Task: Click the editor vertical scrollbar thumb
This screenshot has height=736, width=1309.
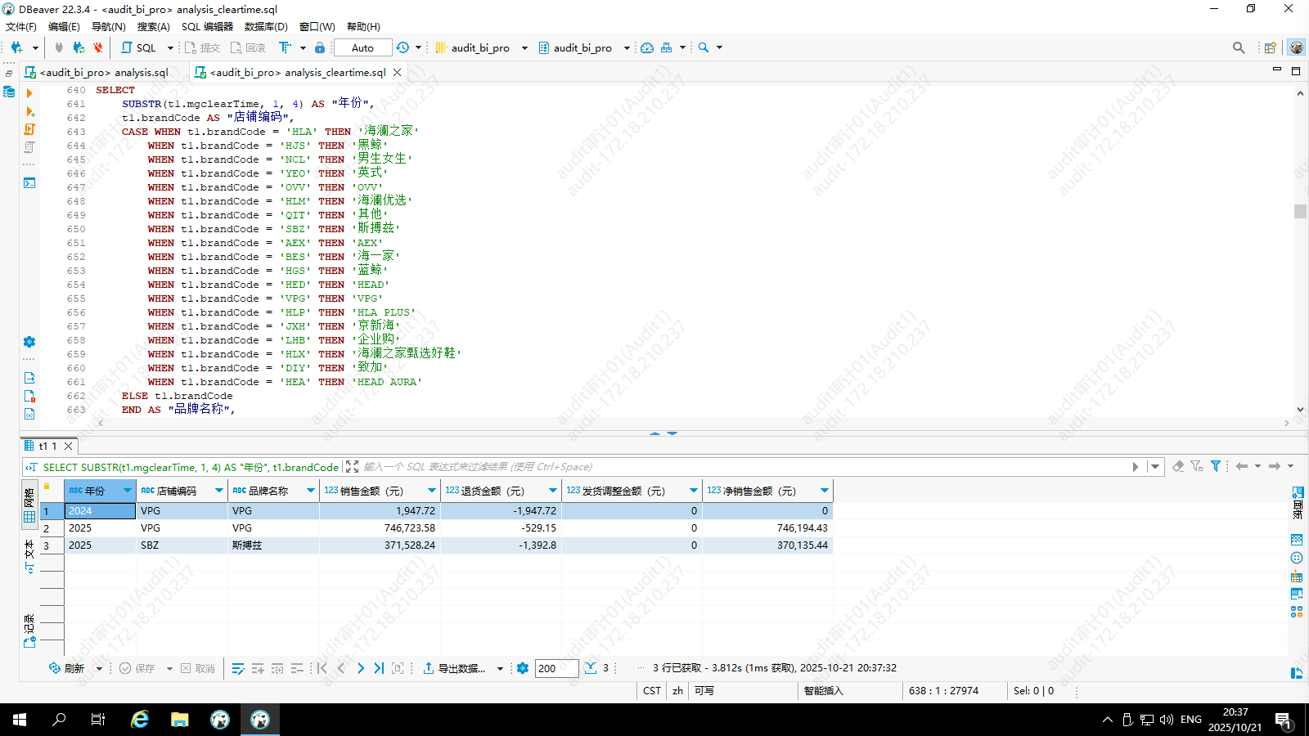Action: click(x=1300, y=211)
